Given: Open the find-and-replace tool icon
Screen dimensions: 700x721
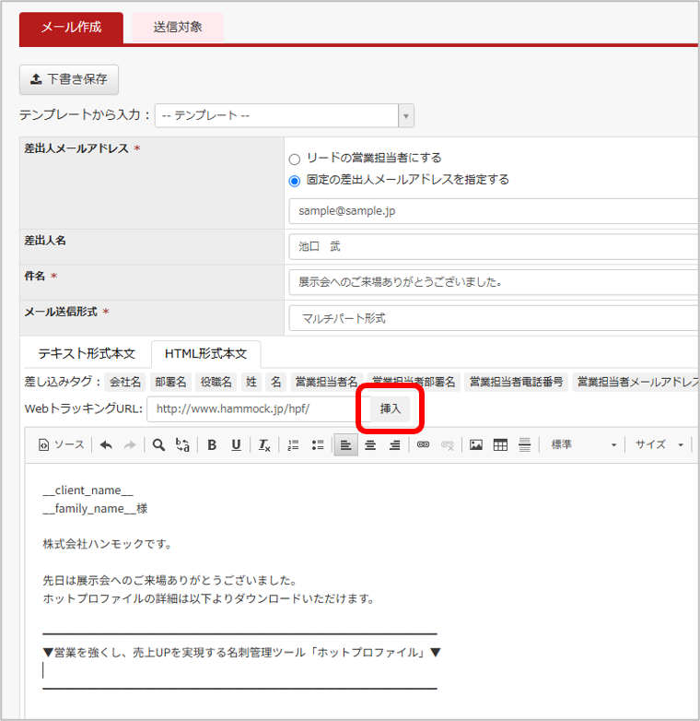Looking at the screenshot, I should (x=182, y=444).
